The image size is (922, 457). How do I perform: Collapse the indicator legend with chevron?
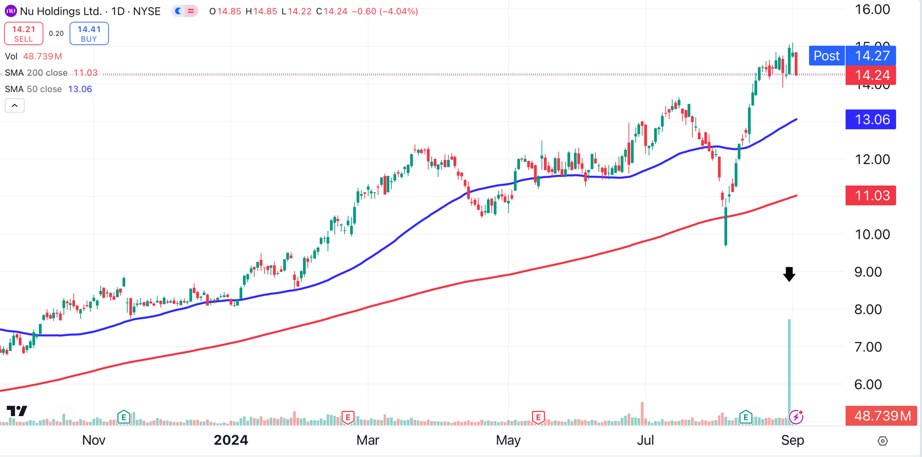[14, 106]
